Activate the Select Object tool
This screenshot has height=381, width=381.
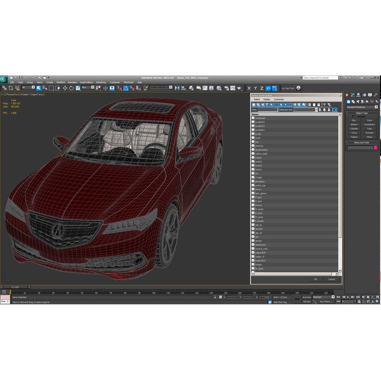[x=39, y=88]
